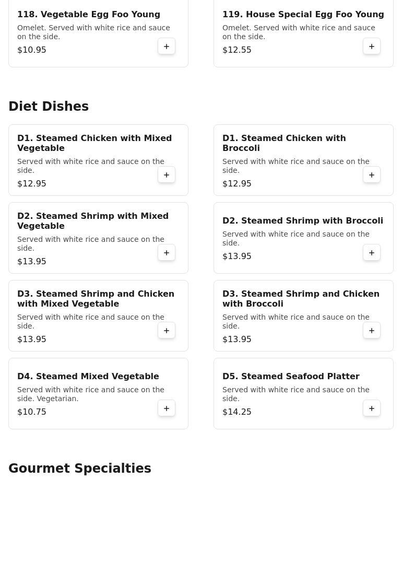Select D5. Steamed Seafood Platter title

[x=291, y=377]
